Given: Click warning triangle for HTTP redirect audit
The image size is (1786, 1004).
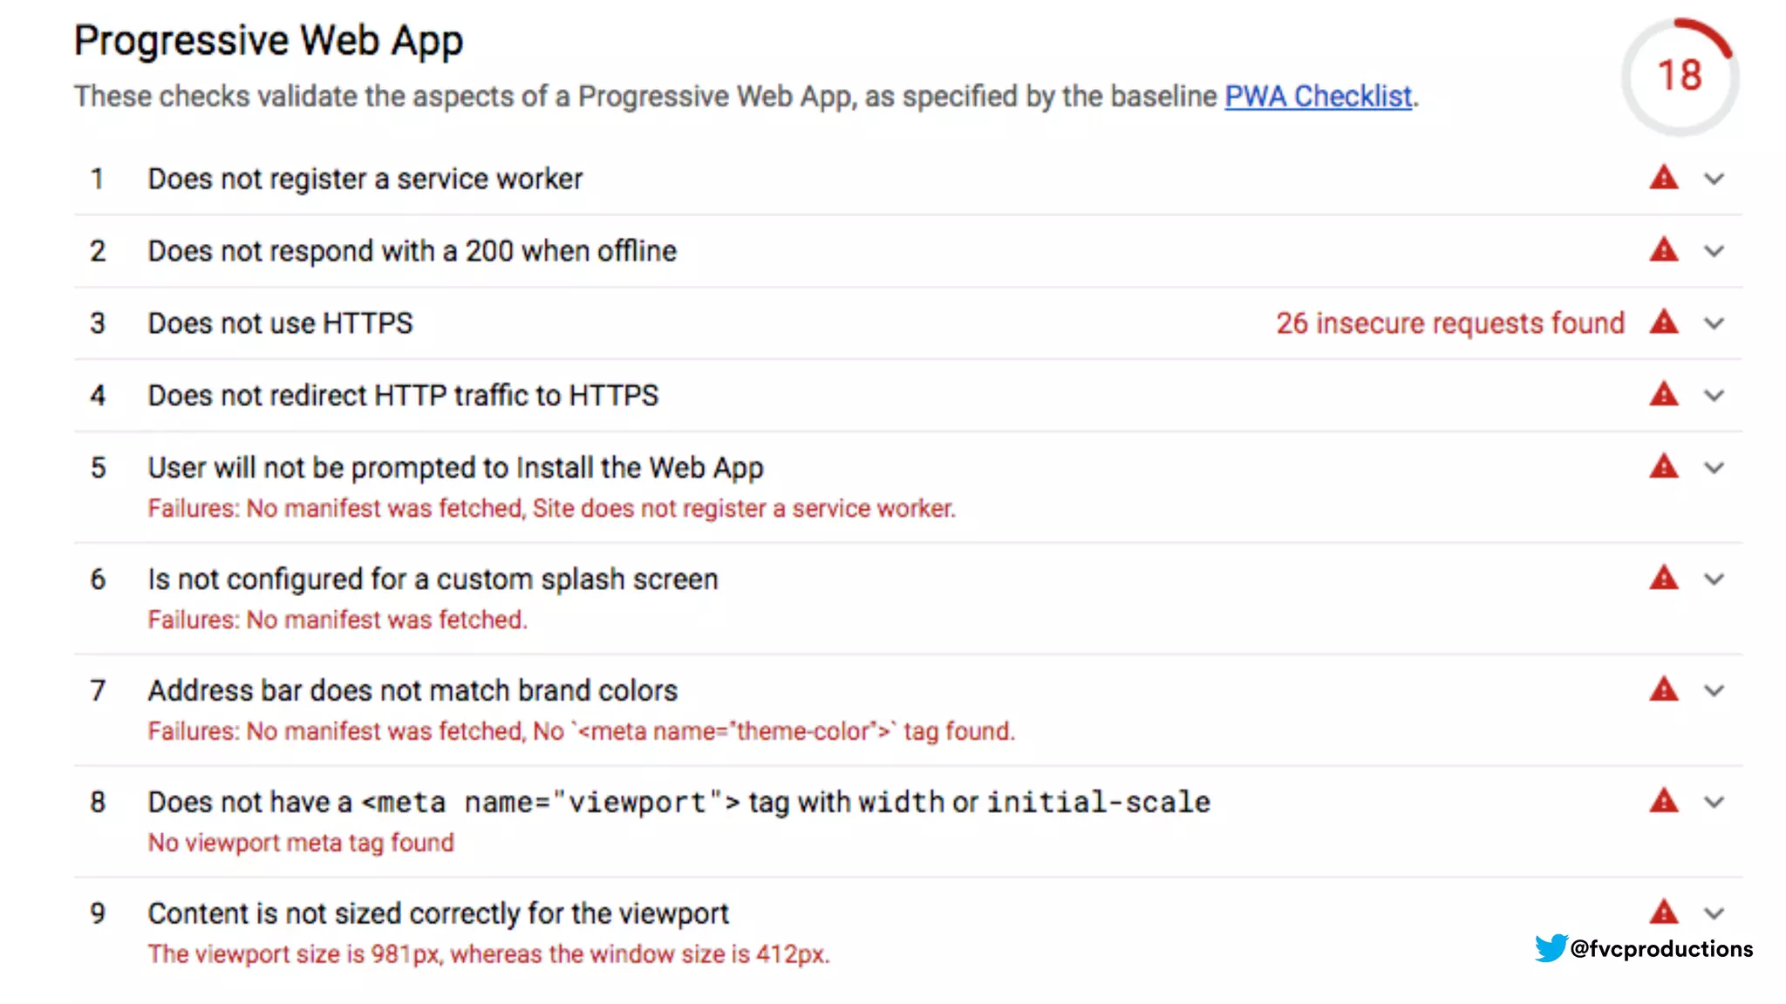Looking at the screenshot, I should (x=1663, y=395).
